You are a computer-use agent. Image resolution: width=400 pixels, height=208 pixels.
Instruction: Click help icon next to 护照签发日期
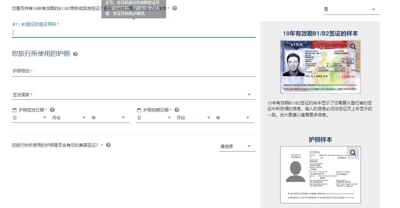point(52,110)
